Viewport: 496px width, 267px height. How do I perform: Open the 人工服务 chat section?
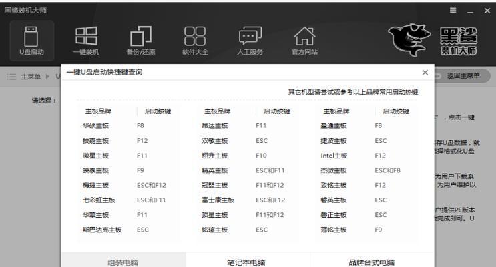[x=250, y=41]
